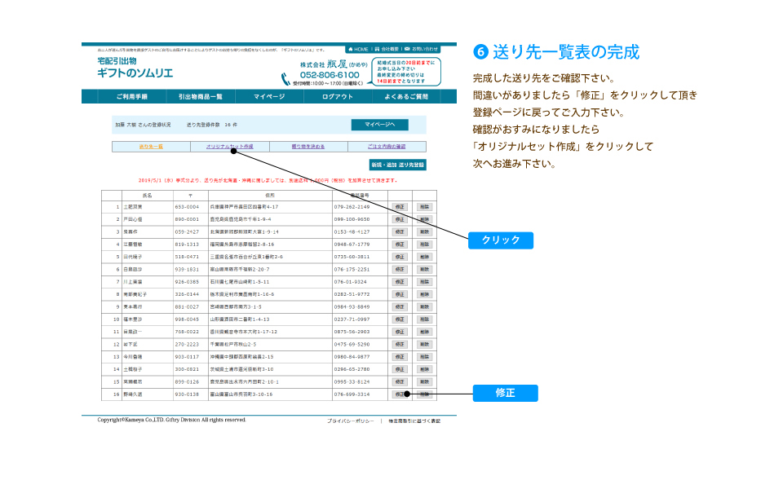
Task: Click ログアウト in the navigation bar
Action: [x=338, y=97]
